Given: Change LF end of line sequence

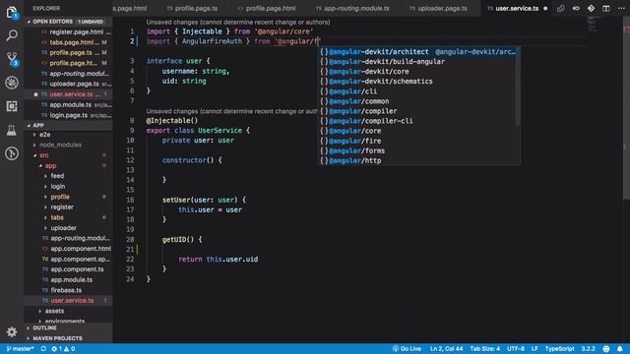Looking at the screenshot, I should (x=535, y=349).
